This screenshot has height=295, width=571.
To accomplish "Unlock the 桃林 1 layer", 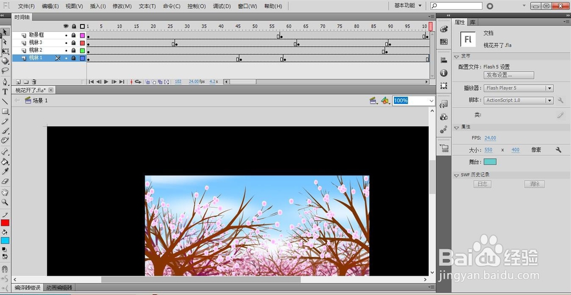I will [x=74, y=58].
